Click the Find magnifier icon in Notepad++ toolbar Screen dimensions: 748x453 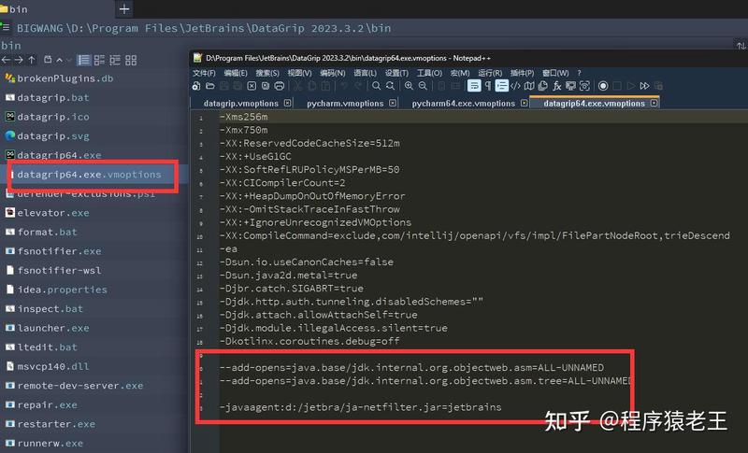(377, 86)
